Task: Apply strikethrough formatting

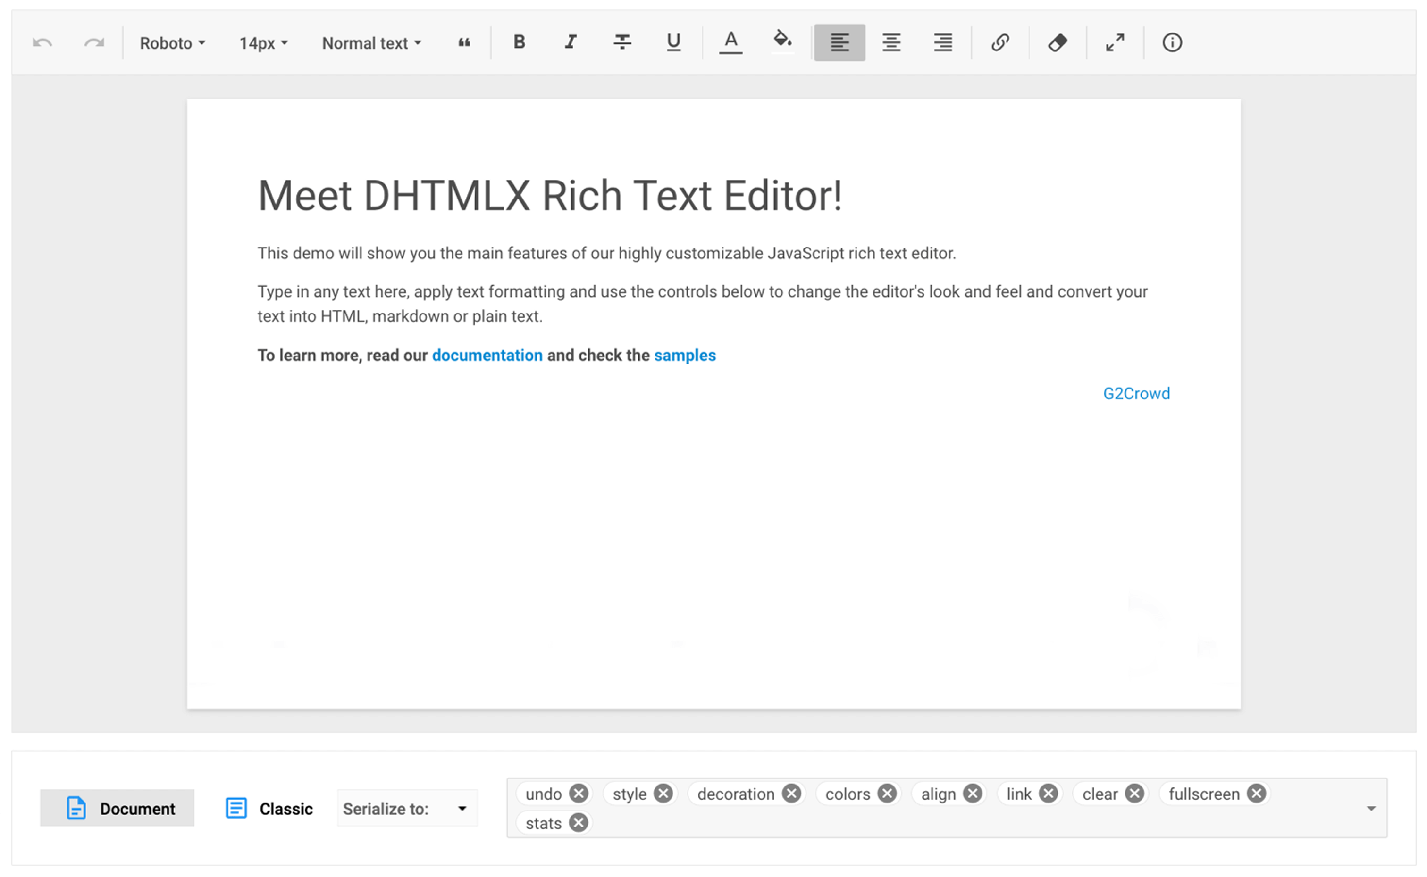Action: click(621, 42)
